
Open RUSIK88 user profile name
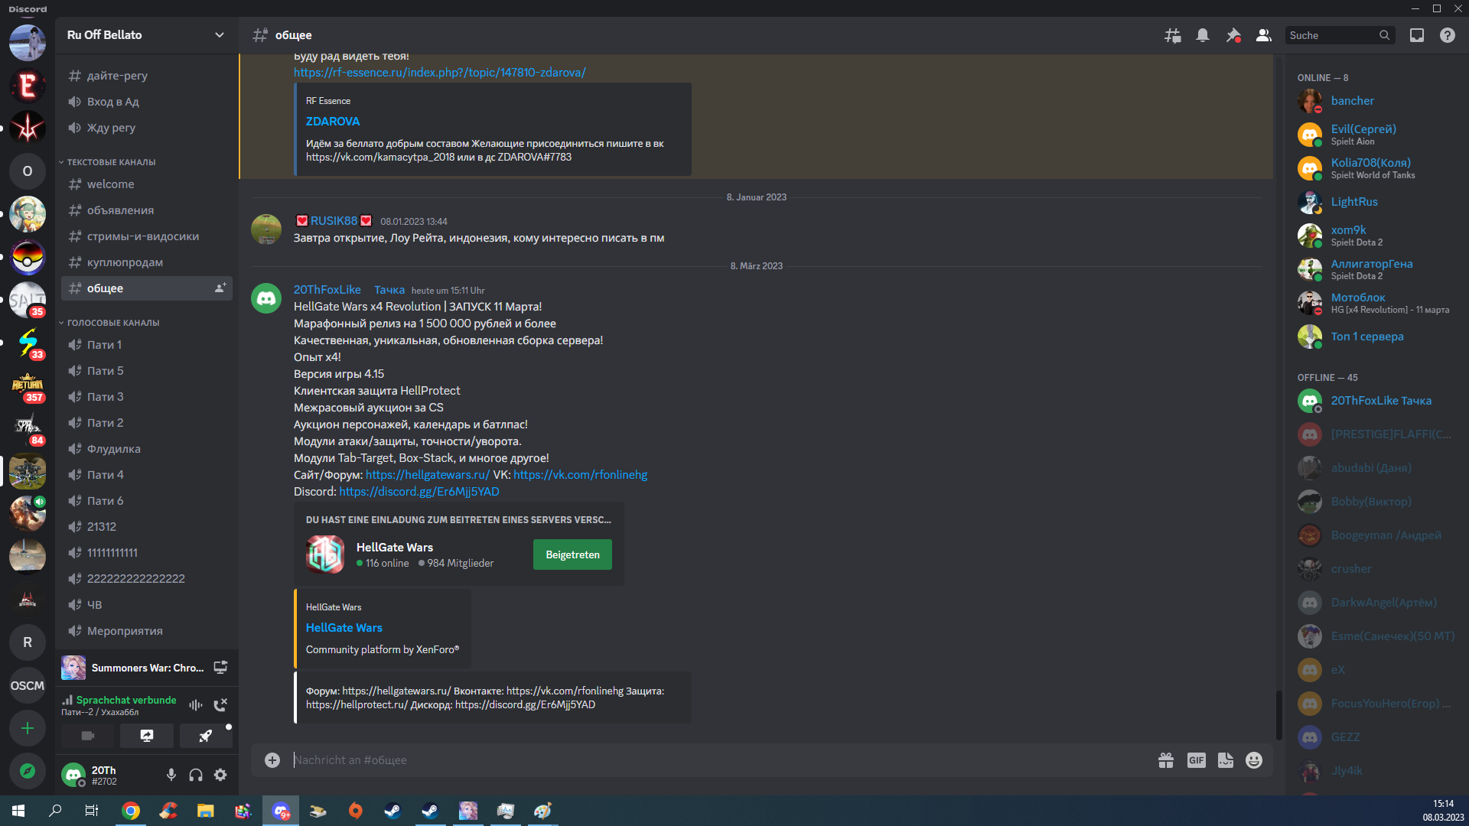click(334, 221)
